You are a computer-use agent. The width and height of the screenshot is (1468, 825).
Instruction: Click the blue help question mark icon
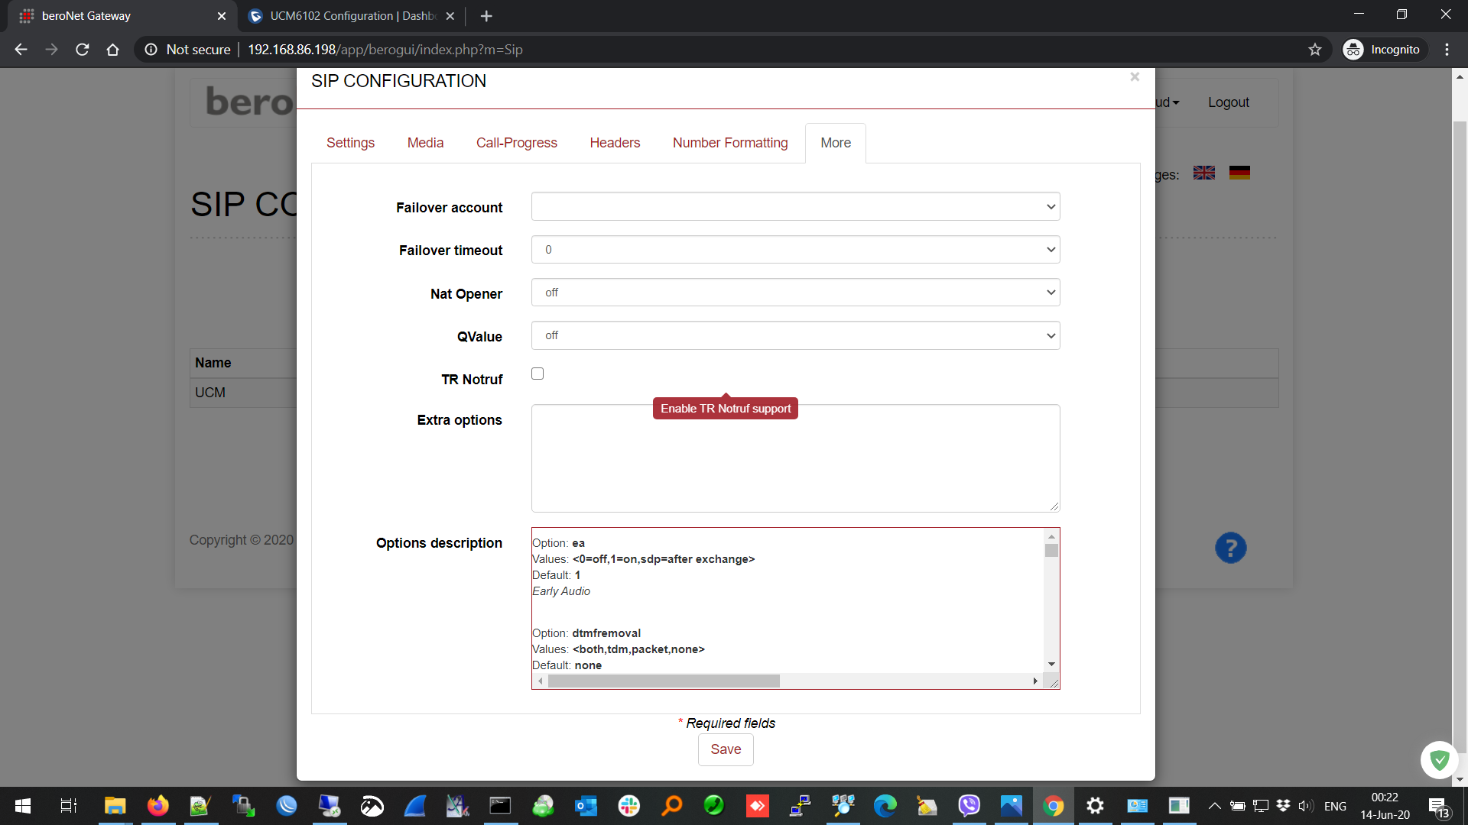[1230, 548]
